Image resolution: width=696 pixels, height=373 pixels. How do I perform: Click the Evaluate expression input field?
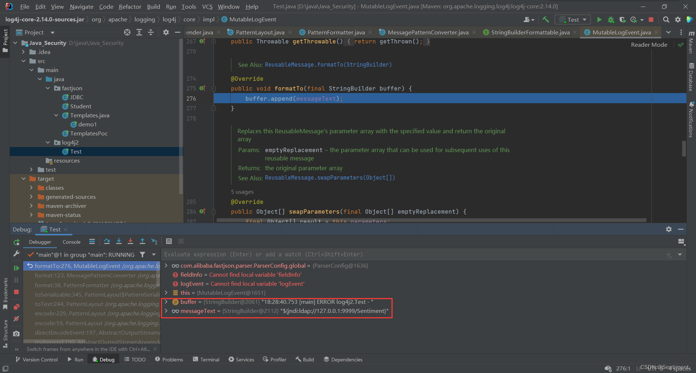click(x=413, y=254)
